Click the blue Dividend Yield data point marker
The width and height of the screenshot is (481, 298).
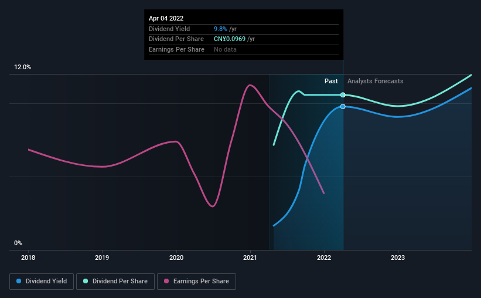tap(343, 107)
